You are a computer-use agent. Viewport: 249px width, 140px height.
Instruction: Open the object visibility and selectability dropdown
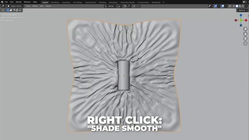(210, 6)
